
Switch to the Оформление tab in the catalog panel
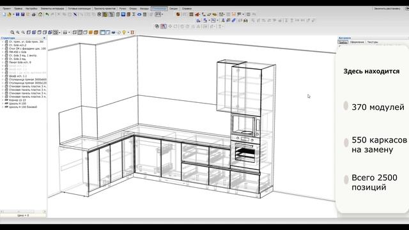(x=357, y=42)
